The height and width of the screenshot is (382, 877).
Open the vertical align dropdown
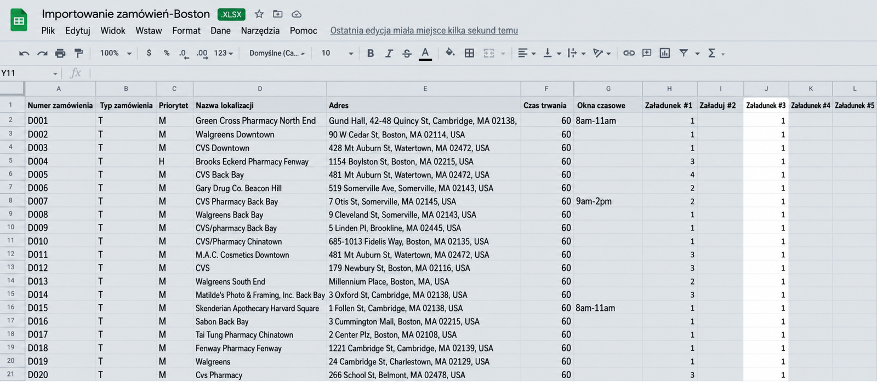click(x=552, y=53)
